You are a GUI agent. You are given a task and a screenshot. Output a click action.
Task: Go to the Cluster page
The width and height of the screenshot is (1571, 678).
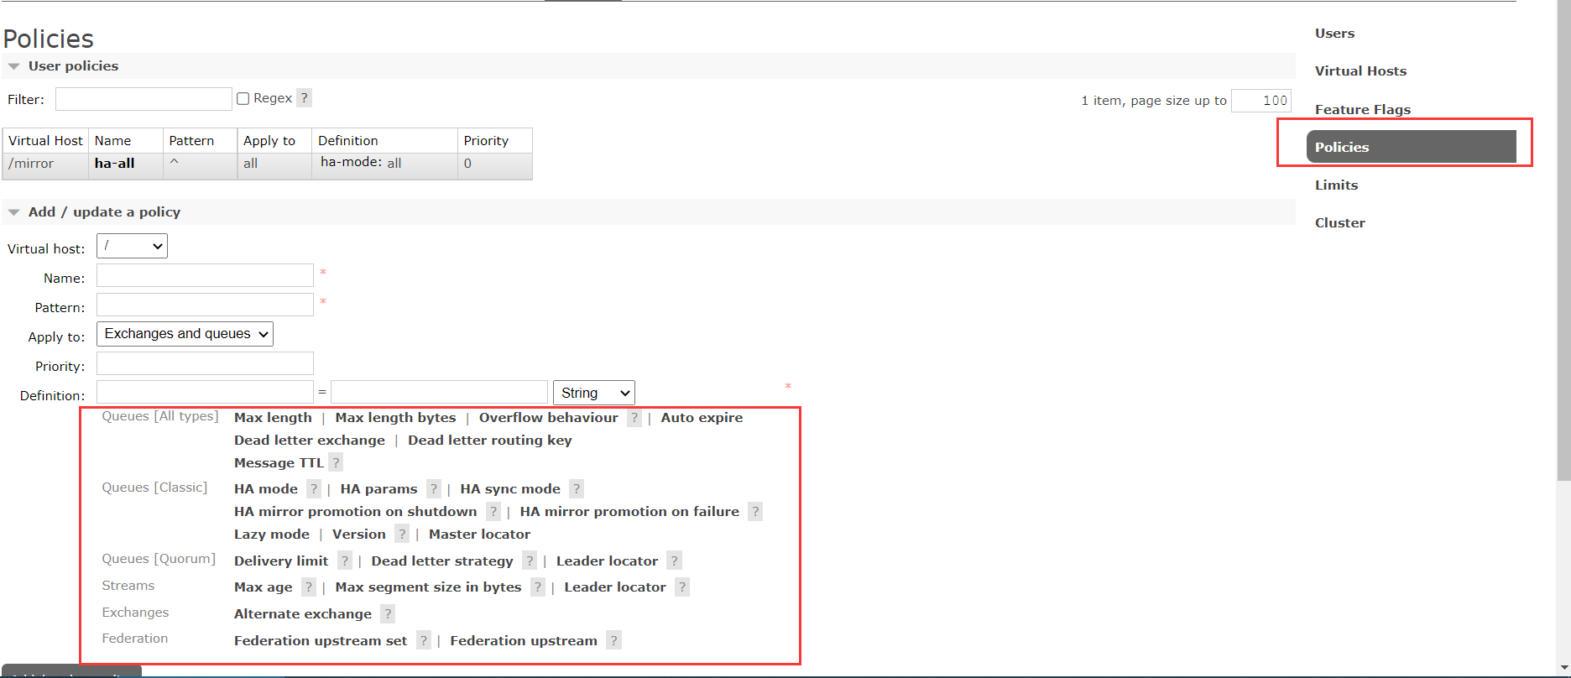pos(1339,223)
